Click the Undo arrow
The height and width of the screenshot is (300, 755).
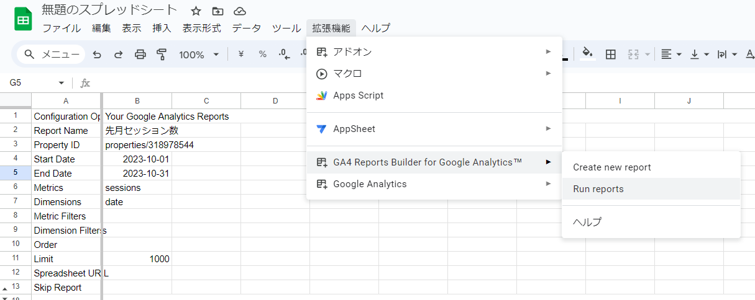click(x=97, y=55)
